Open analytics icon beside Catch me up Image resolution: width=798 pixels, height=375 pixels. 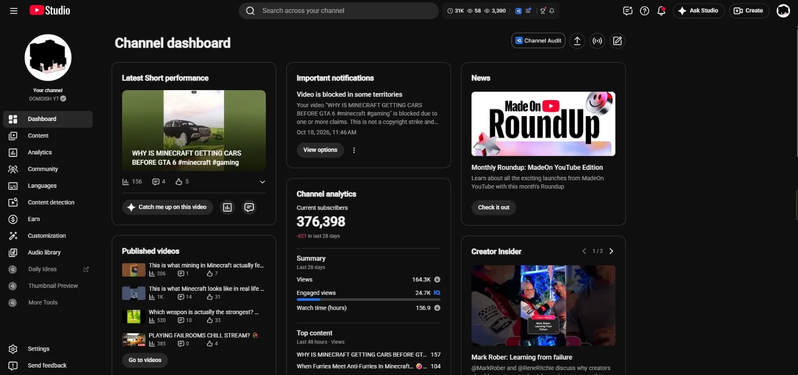227,207
